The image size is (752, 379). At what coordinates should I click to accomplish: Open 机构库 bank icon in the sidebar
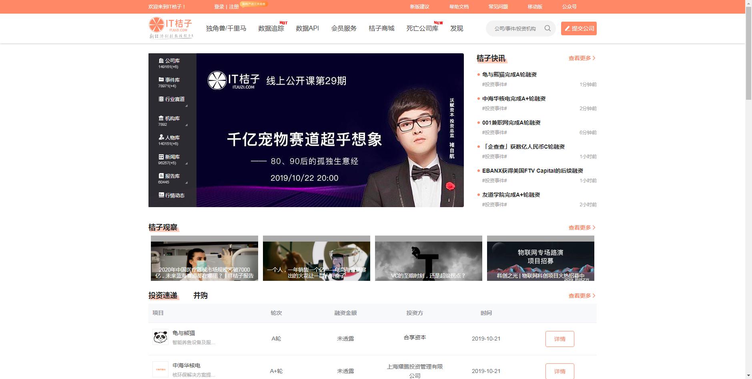pyautogui.click(x=161, y=118)
